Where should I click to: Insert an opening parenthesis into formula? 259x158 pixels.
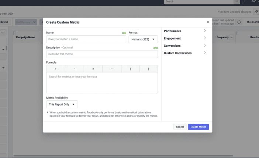click(130, 69)
